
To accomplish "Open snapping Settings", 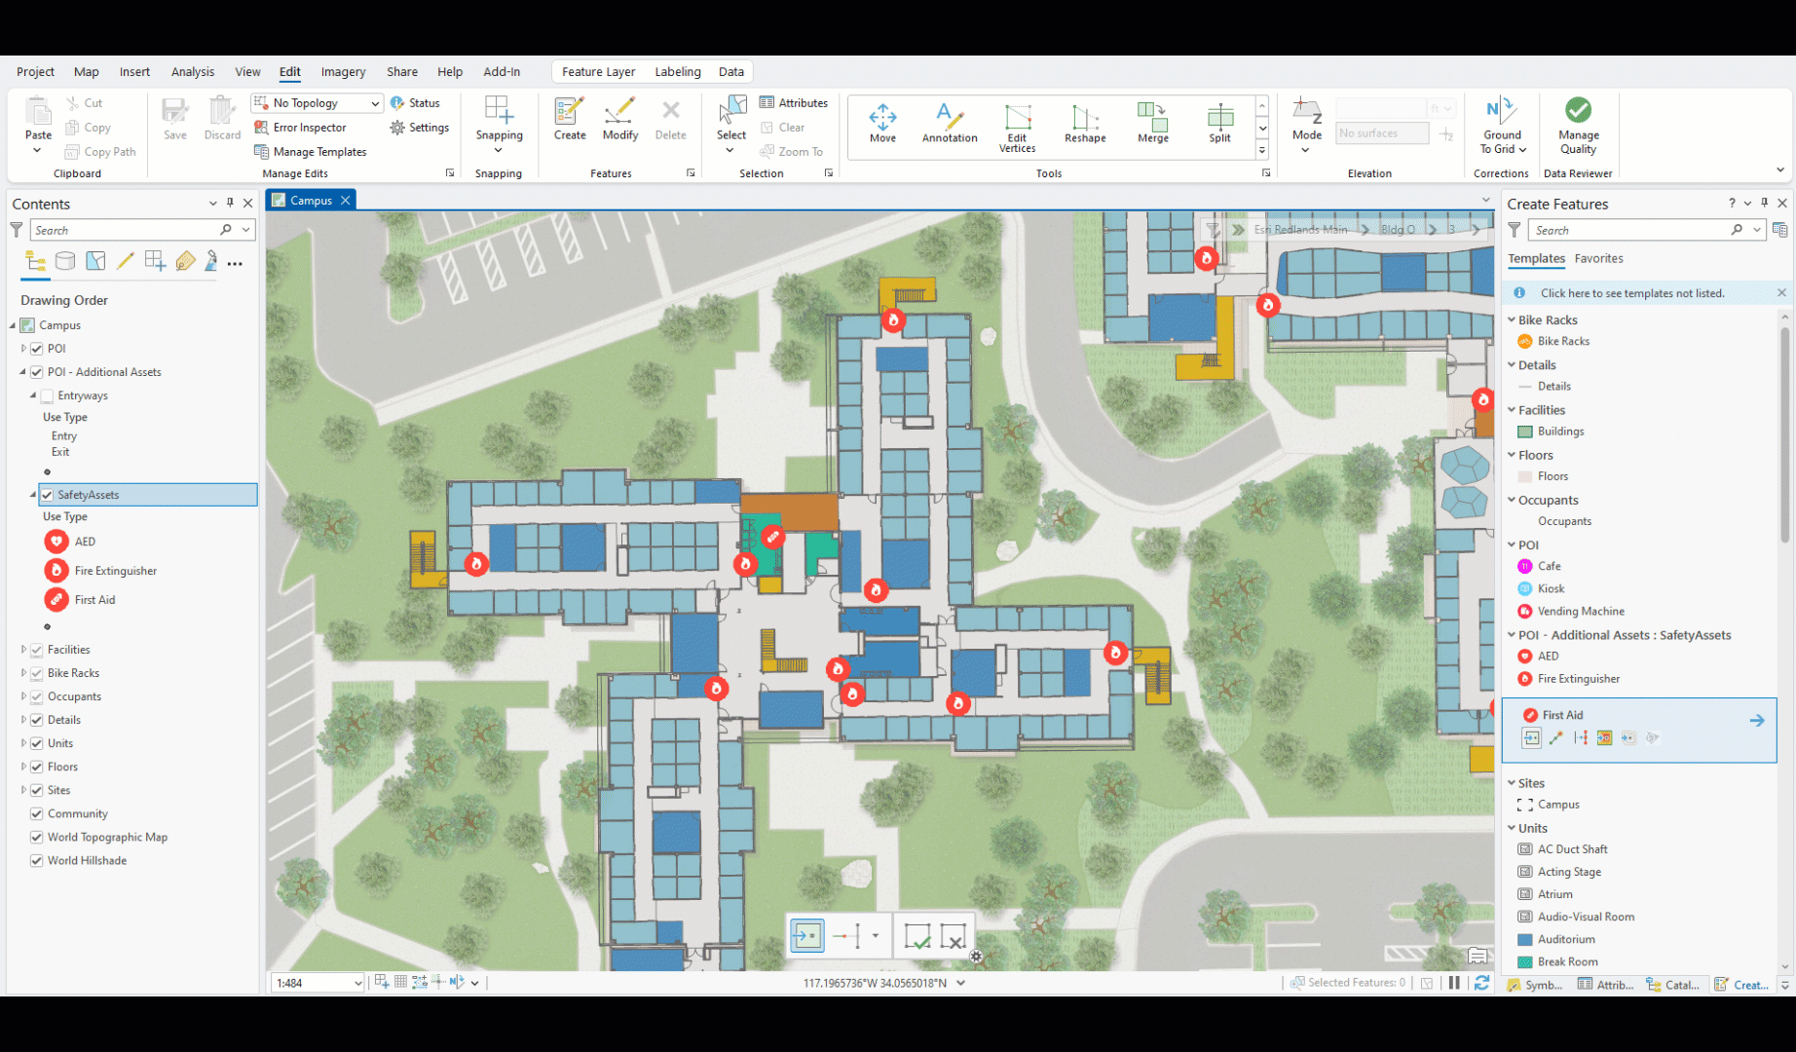I will pyautogui.click(x=419, y=127).
